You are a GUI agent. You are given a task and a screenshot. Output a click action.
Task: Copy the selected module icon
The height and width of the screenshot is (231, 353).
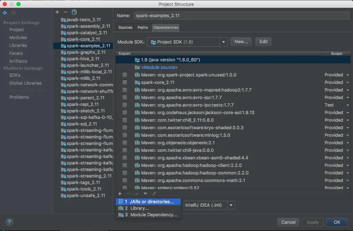pyautogui.click(x=74, y=12)
